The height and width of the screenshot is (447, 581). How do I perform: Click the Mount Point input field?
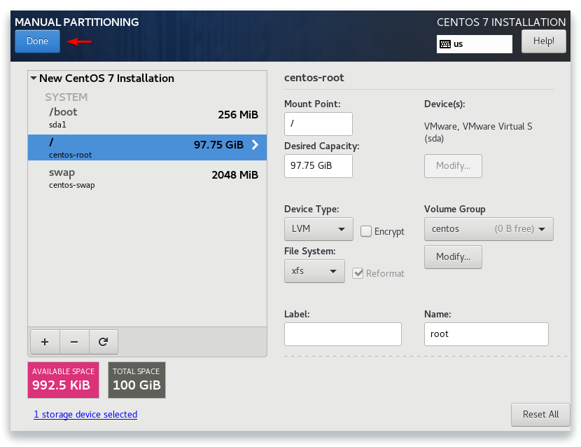tap(318, 124)
